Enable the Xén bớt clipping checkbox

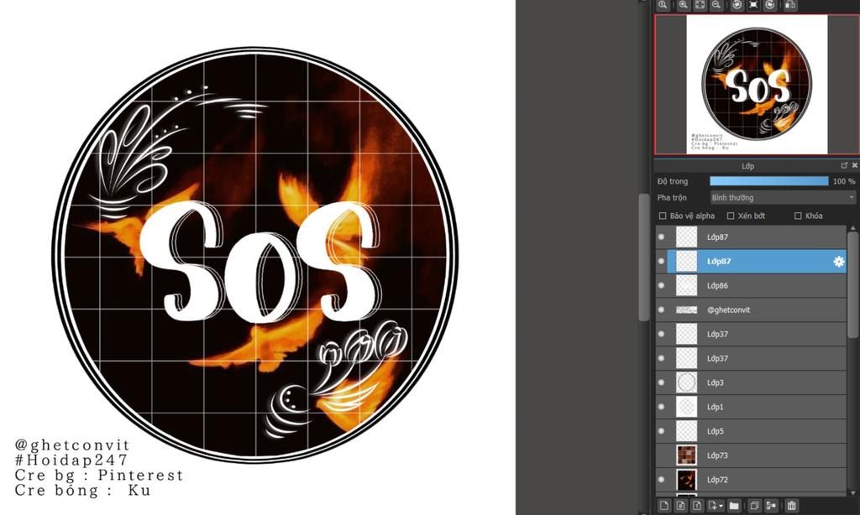(x=731, y=216)
